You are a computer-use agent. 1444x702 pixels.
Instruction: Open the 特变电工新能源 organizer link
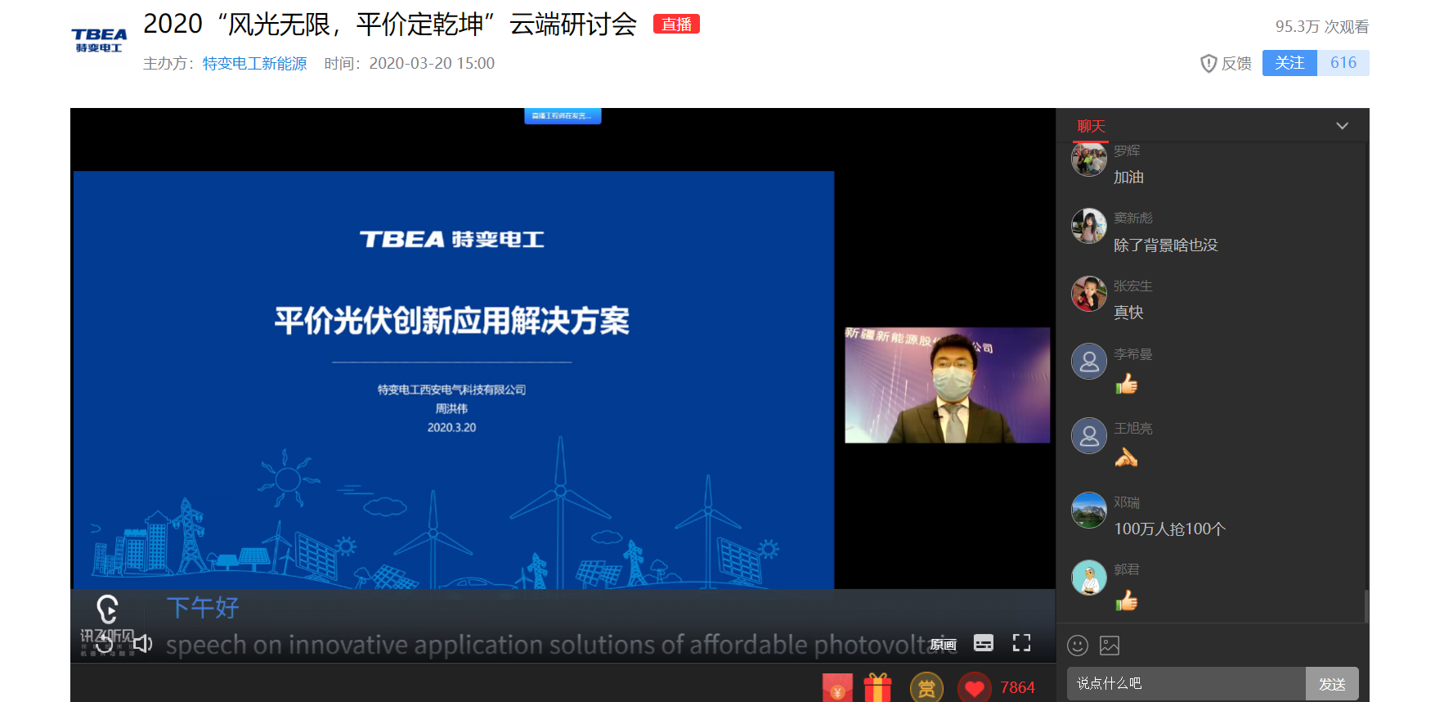pos(254,63)
